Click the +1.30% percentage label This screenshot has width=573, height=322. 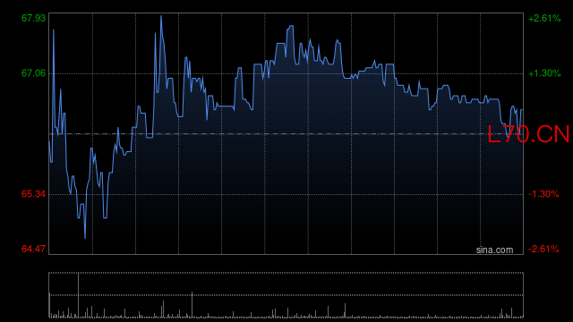point(544,73)
